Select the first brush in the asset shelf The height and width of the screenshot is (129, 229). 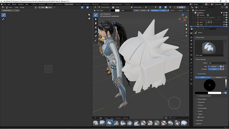click(x=96, y=123)
